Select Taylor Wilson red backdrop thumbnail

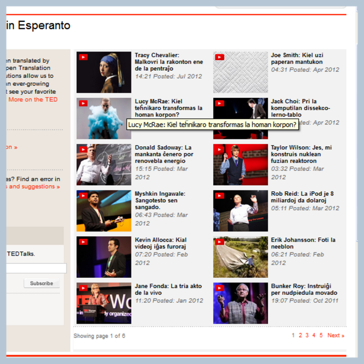pos(241,164)
